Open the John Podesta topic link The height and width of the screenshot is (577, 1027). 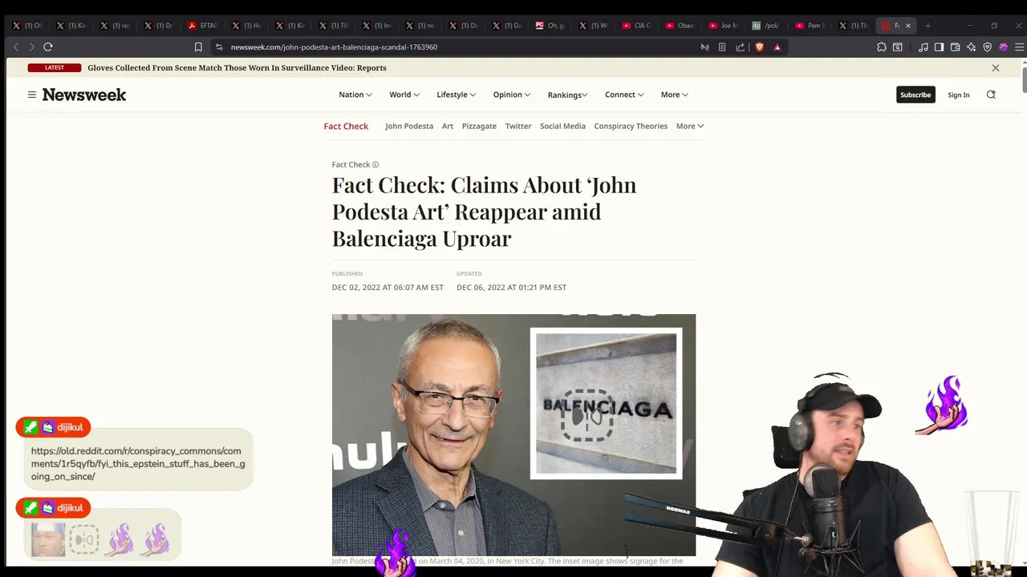point(408,126)
